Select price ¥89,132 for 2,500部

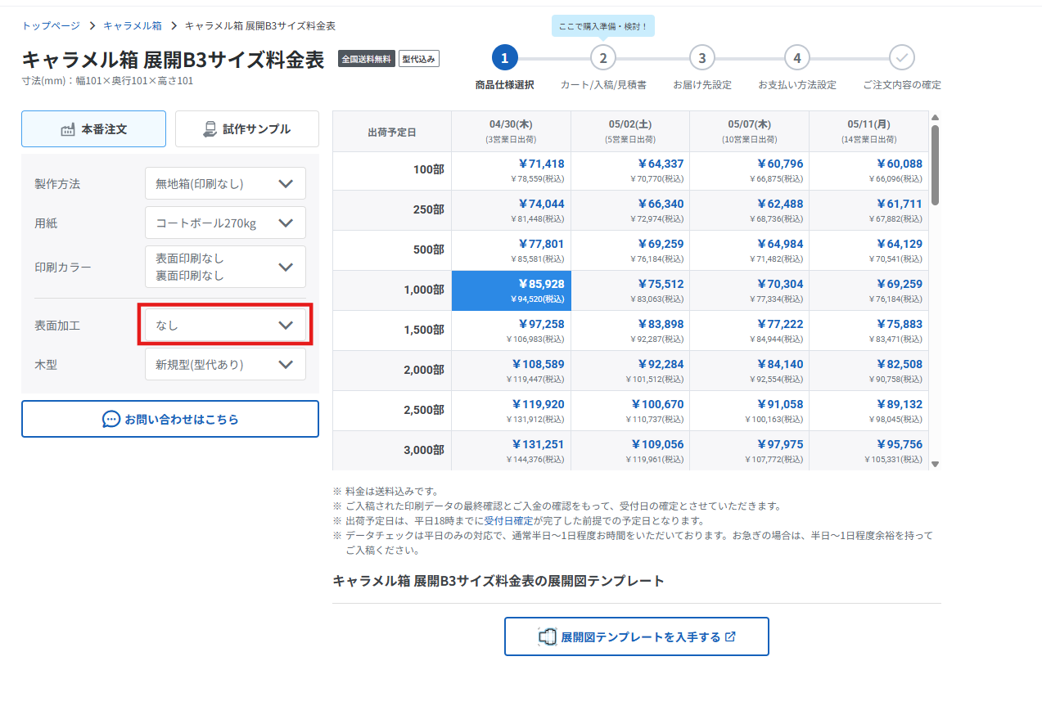(x=869, y=411)
